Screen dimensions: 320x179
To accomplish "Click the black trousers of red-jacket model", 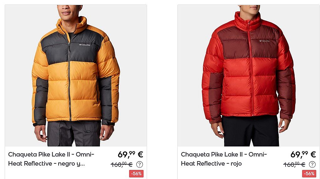I will (250, 131).
